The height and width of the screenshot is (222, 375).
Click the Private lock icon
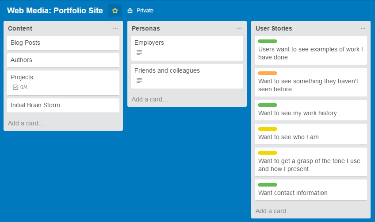click(130, 11)
